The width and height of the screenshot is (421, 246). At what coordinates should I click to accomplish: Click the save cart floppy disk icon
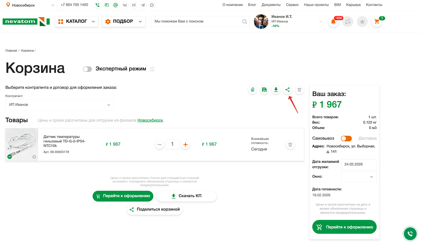(x=264, y=90)
